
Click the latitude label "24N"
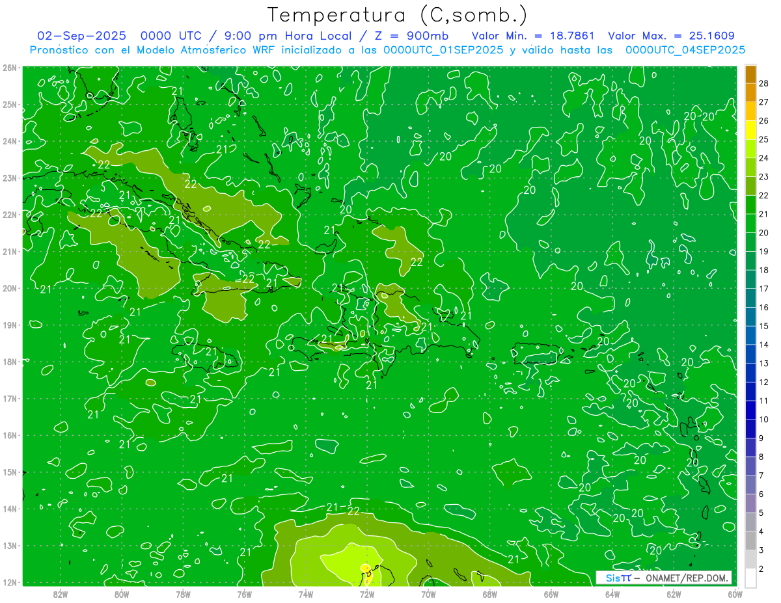click(10, 141)
